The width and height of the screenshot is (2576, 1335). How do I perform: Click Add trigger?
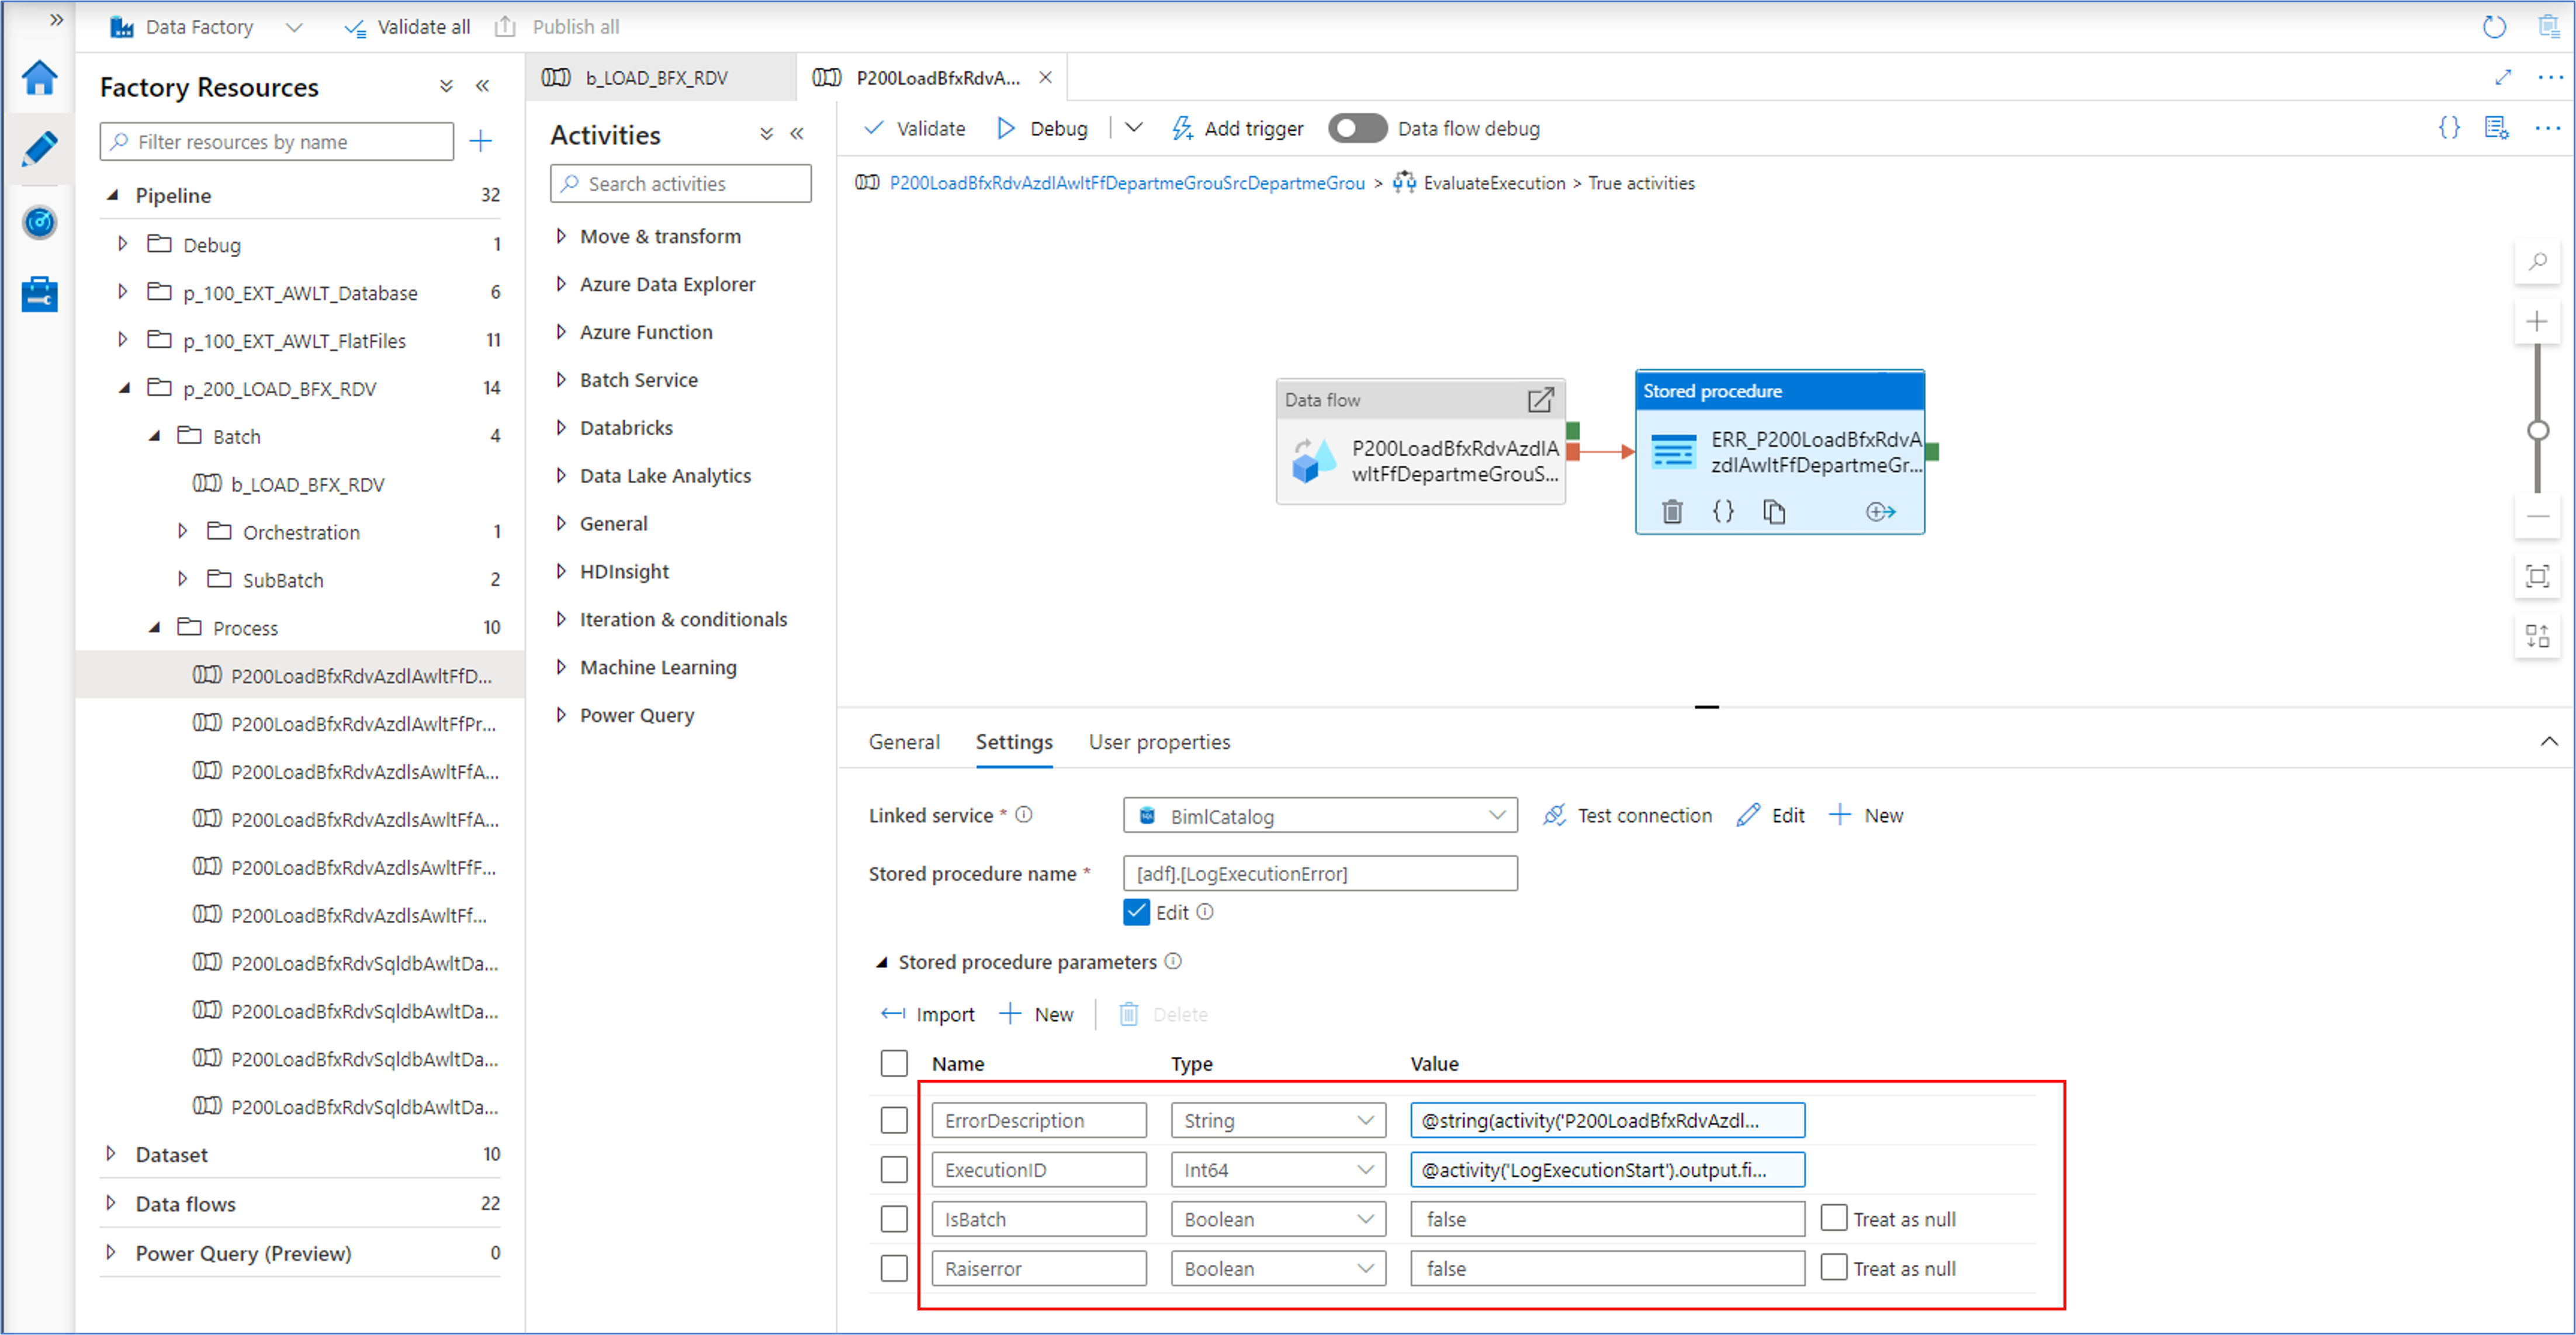pyautogui.click(x=1238, y=128)
